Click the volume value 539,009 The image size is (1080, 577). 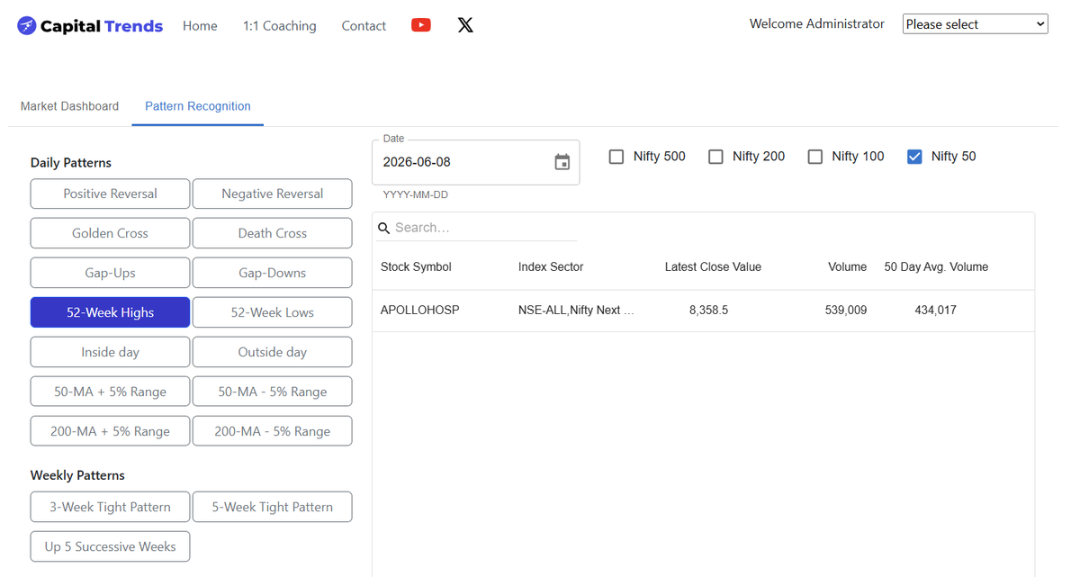846,310
